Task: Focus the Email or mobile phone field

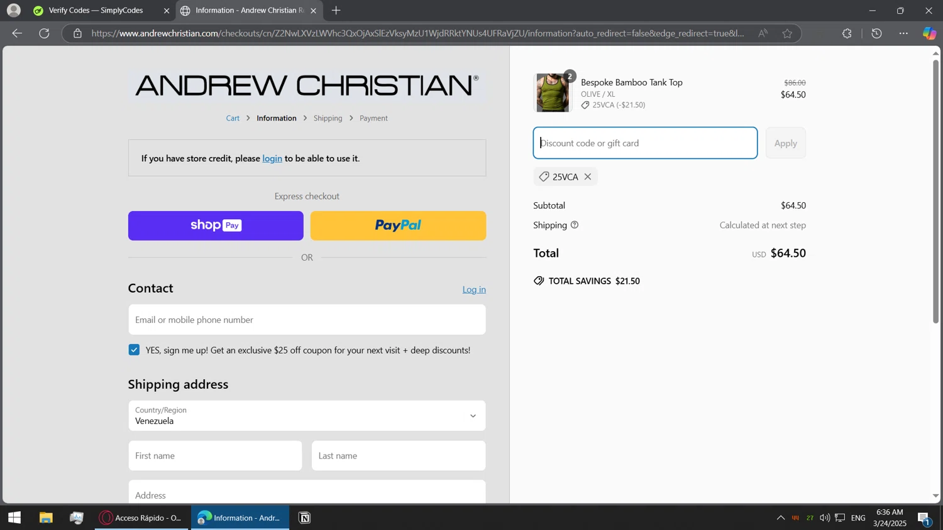Action: [x=307, y=320]
